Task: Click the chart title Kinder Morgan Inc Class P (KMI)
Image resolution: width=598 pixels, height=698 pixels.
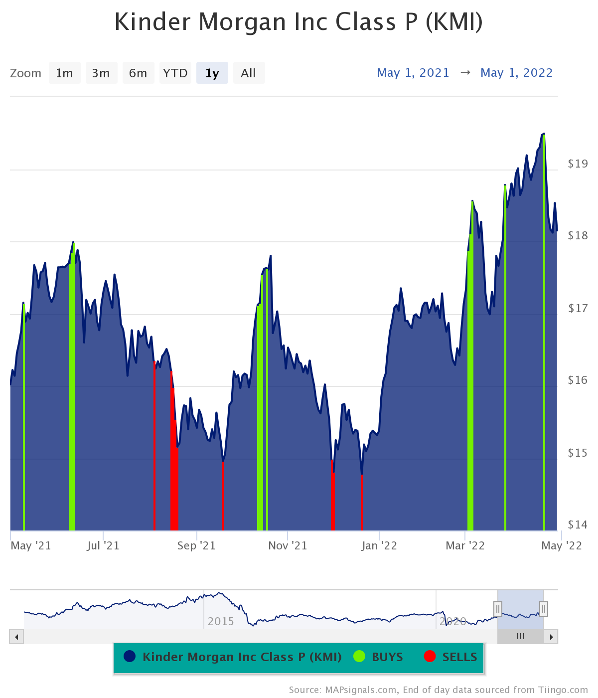Action: [x=299, y=22]
